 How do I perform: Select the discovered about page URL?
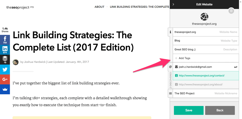point(200,84)
